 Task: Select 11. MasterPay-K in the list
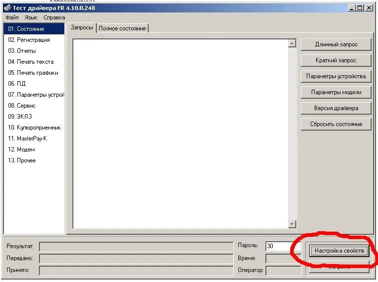pyautogui.click(x=34, y=139)
